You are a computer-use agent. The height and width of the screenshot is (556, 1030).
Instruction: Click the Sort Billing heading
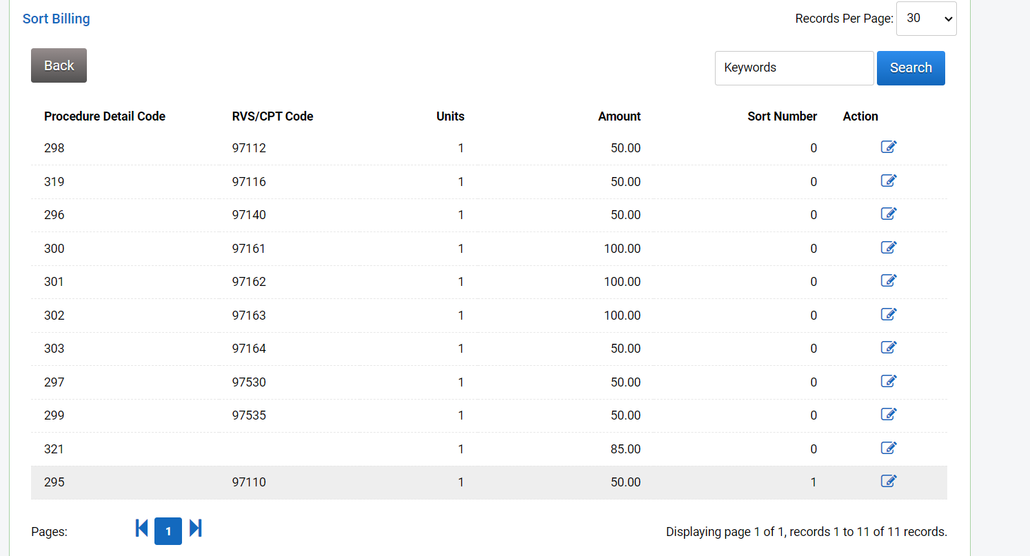click(57, 19)
